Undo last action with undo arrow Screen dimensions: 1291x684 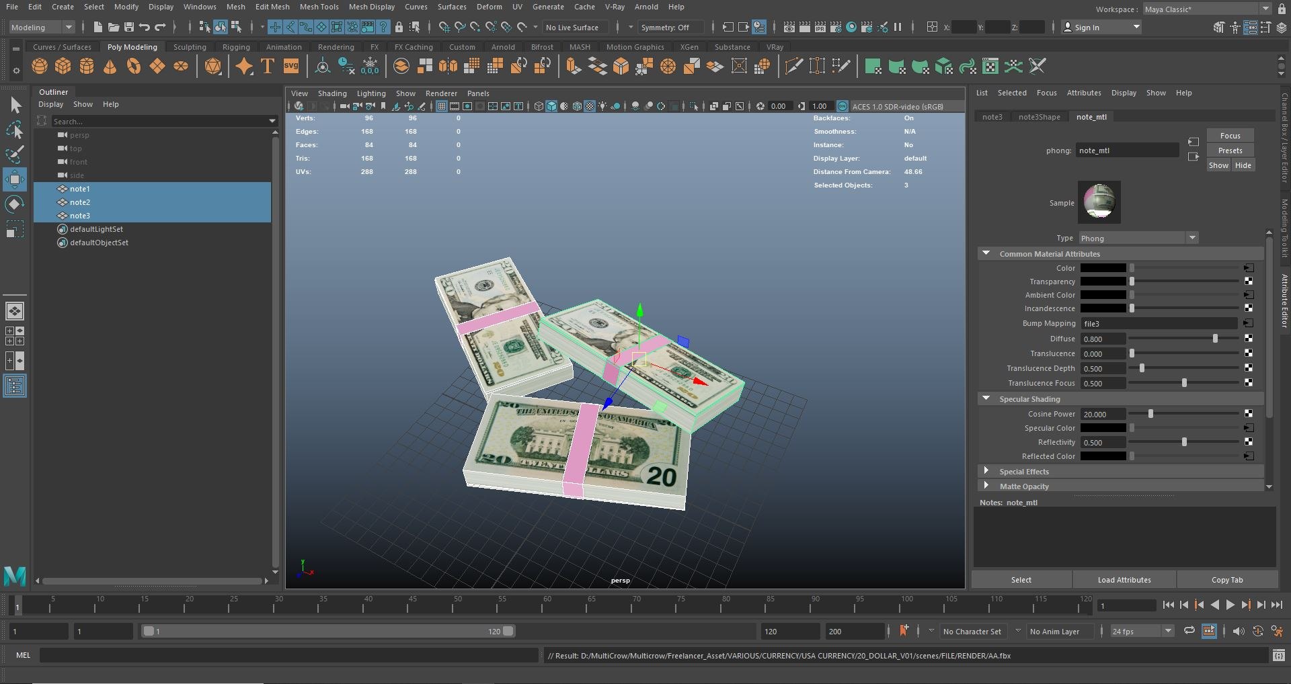145,27
